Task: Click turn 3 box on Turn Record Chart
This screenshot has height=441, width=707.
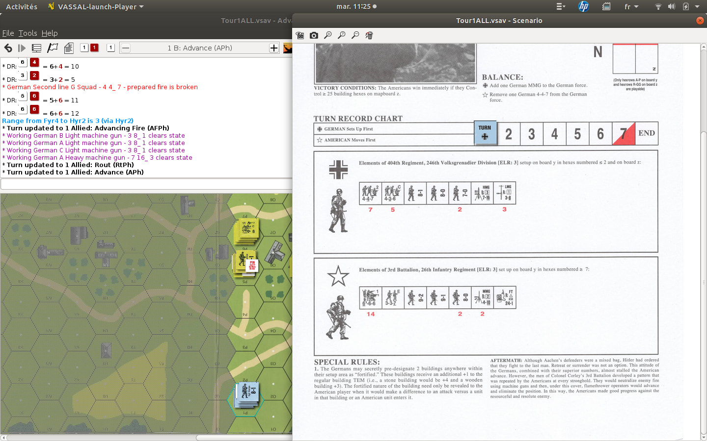Action: (x=532, y=134)
